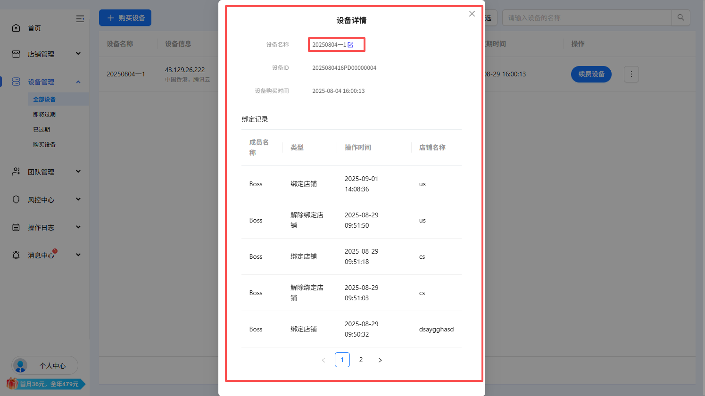
Task: Click the sidebar collapse hamburger icon
Action: coord(80,19)
